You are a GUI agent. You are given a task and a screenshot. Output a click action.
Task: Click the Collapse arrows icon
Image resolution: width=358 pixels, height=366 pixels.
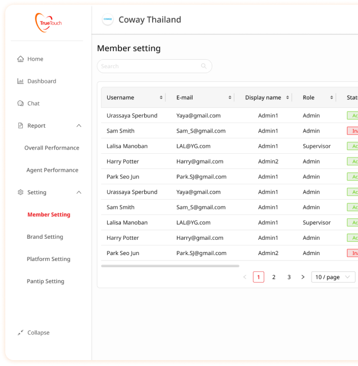coord(21,333)
